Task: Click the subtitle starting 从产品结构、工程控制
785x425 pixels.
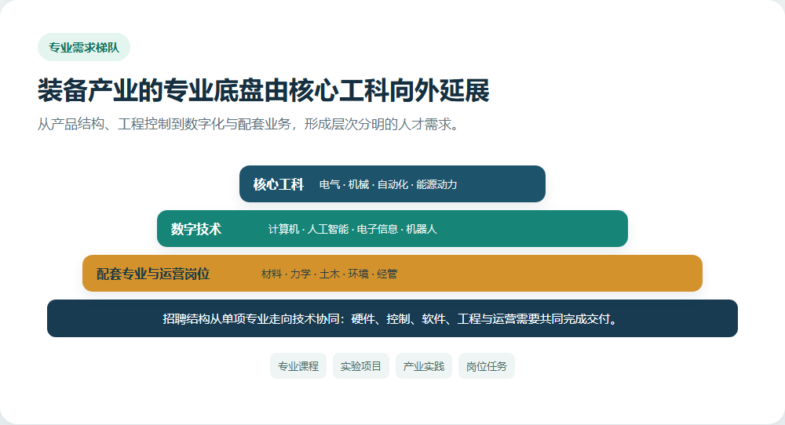Action: tap(249, 124)
